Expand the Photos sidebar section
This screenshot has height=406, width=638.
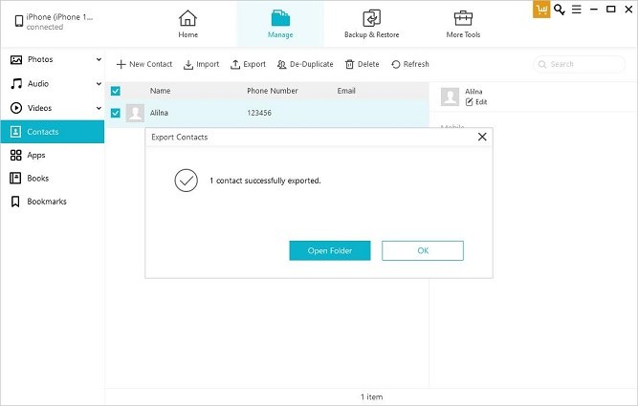coord(99,59)
